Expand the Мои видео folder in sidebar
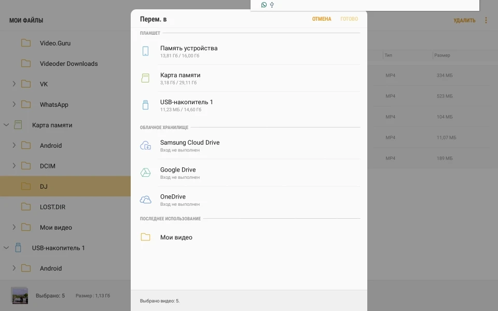 14,227
